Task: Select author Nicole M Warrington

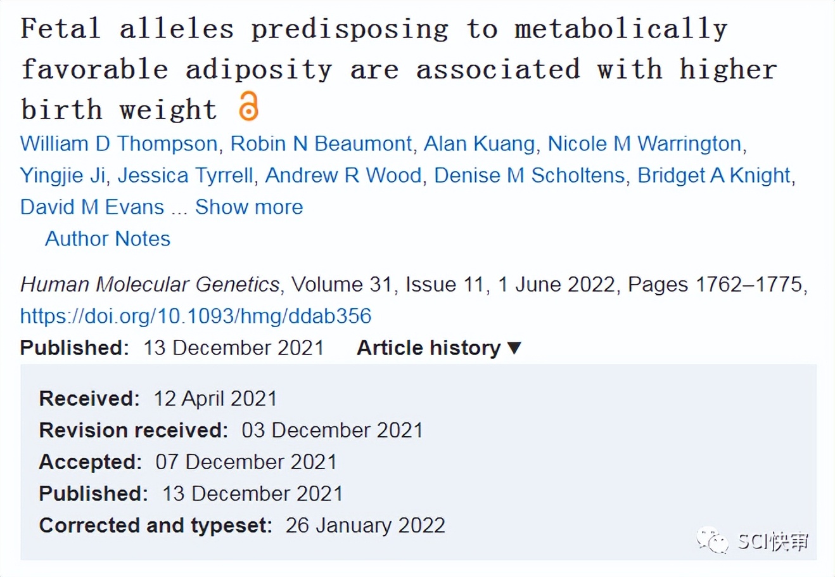Action: [x=644, y=143]
